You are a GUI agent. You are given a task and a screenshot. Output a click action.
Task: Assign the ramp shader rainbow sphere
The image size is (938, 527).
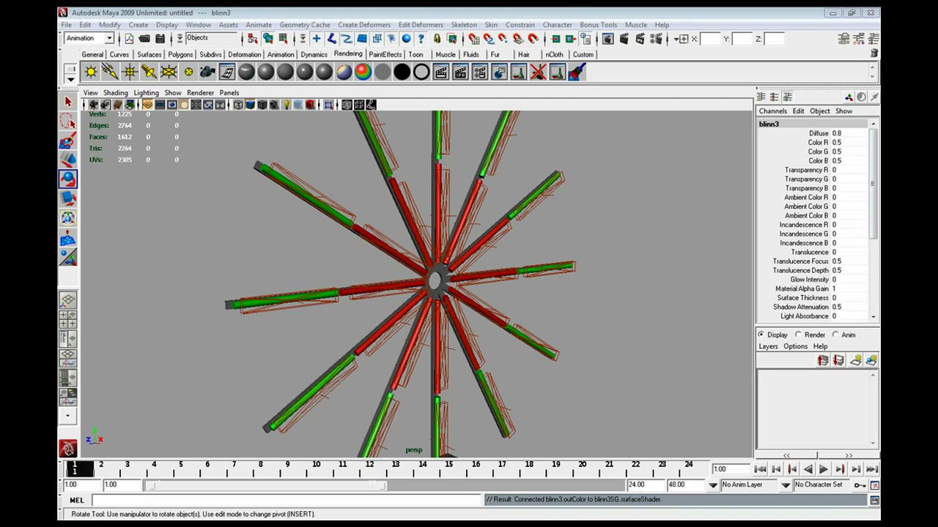pyautogui.click(x=363, y=72)
